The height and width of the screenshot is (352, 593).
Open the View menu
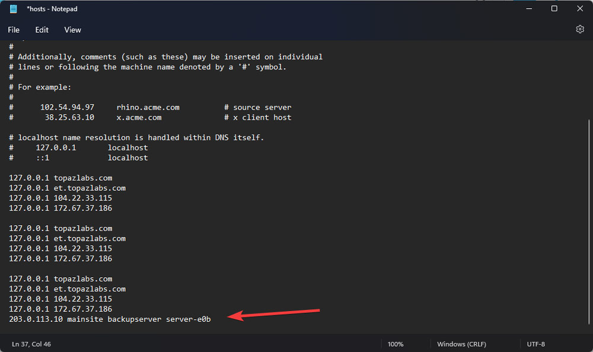72,30
